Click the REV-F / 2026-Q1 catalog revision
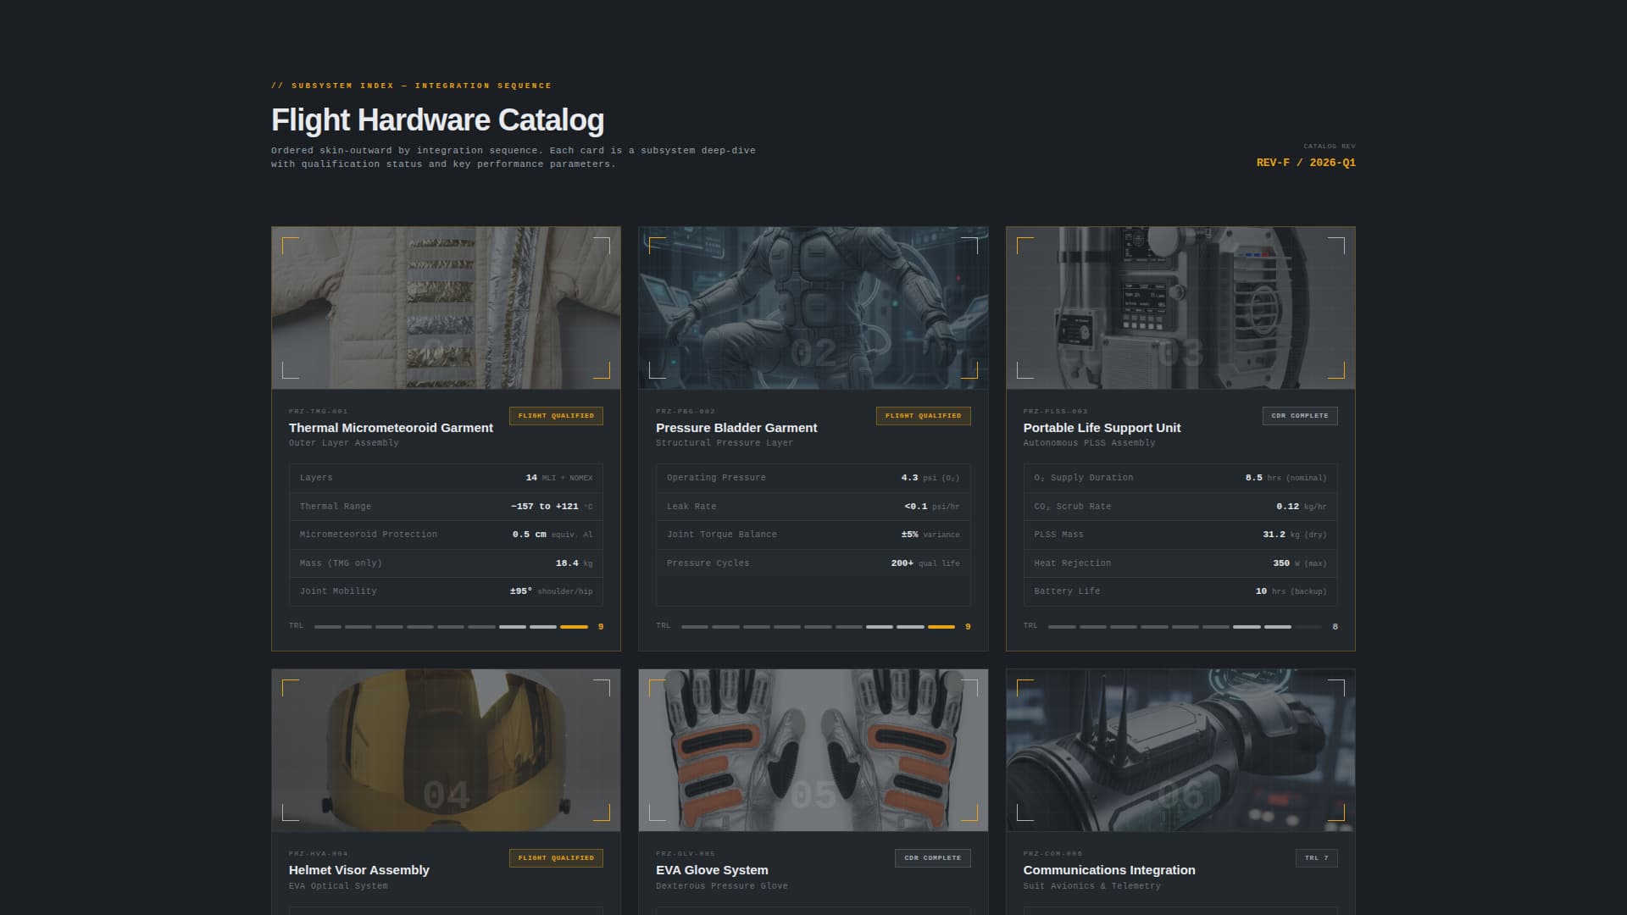Image resolution: width=1627 pixels, height=915 pixels. point(1305,163)
